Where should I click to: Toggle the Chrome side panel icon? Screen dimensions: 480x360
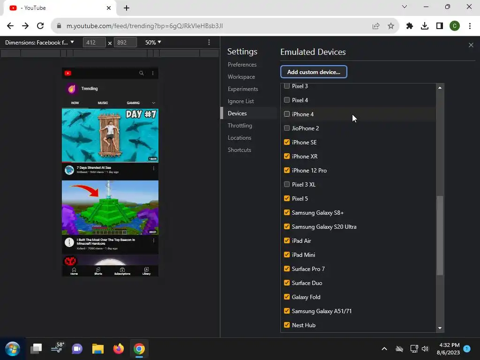(440, 26)
